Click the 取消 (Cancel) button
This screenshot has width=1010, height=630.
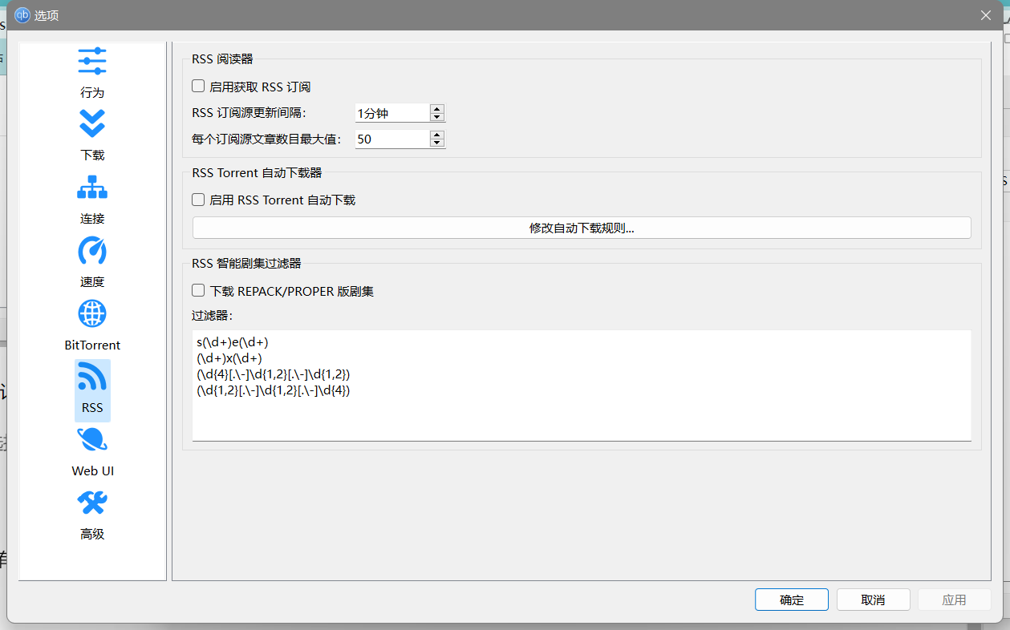(x=873, y=600)
